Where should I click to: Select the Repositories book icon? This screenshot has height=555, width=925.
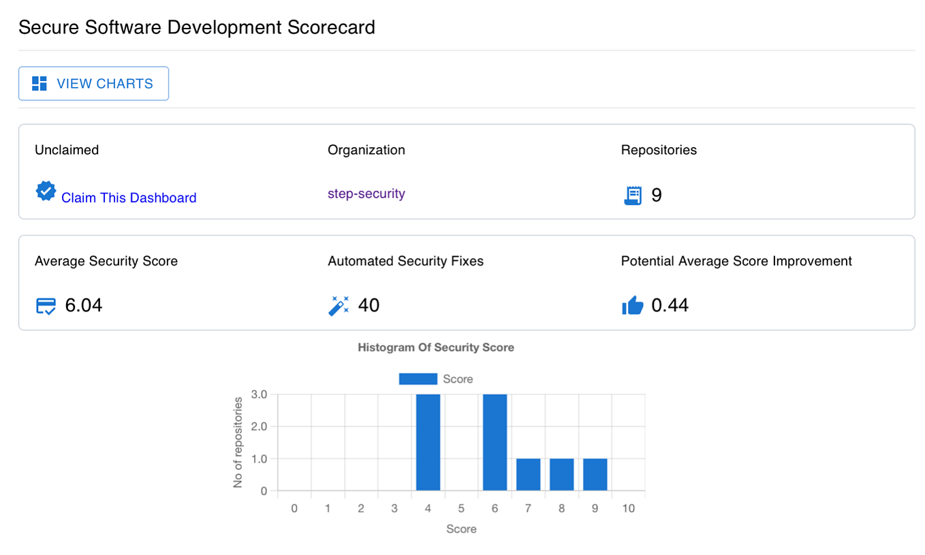(x=633, y=195)
